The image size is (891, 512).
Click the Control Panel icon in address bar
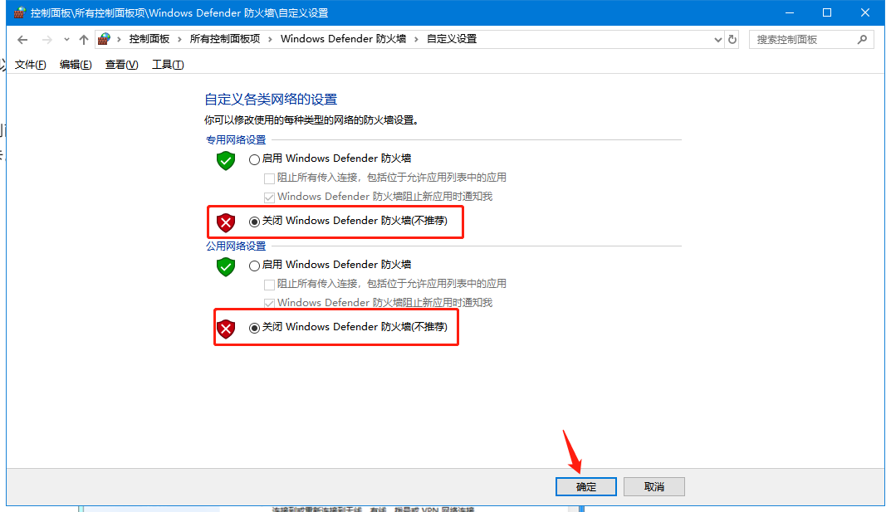click(104, 39)
